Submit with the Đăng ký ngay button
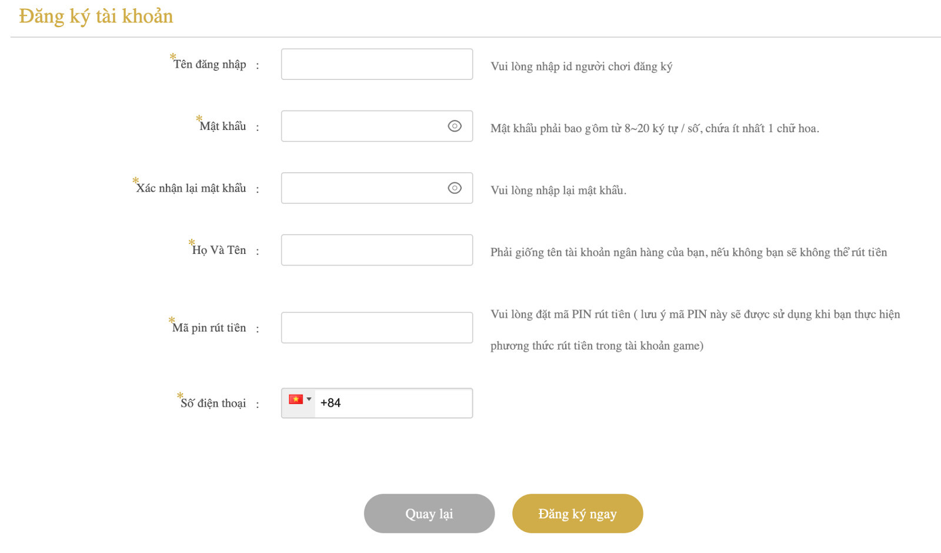The width and height of the screenshot is (941, 553). [577, 514]
